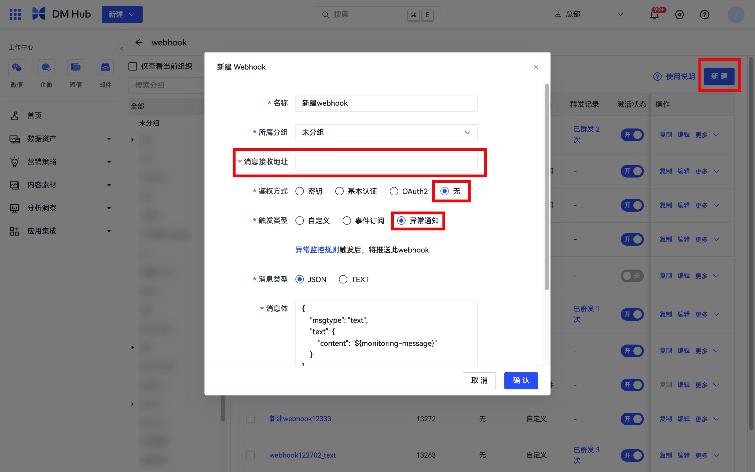Click inside the 消息体 text area
755x472 pixels.
point(386,333)
